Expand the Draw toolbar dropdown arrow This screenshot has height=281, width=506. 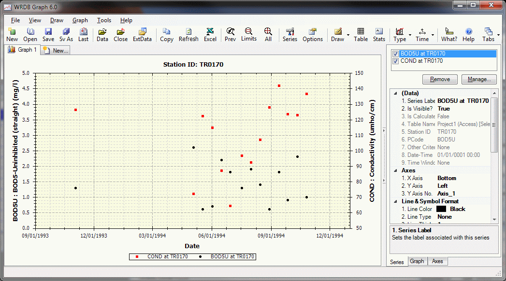click(348, 35)
